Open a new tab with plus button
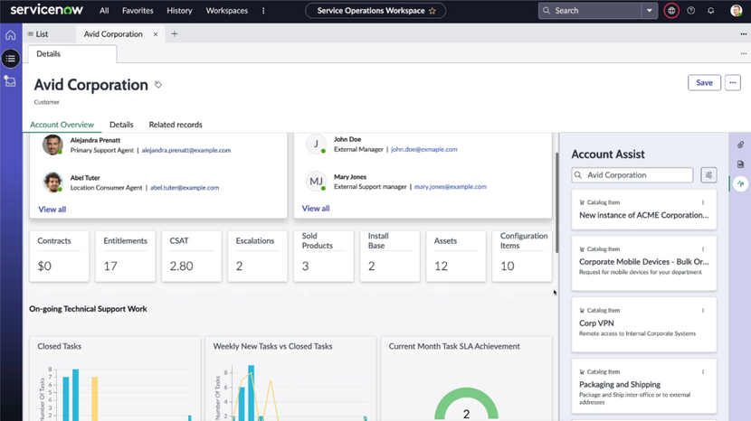Viewport: 751px width, 421px height. click(175, 34)
